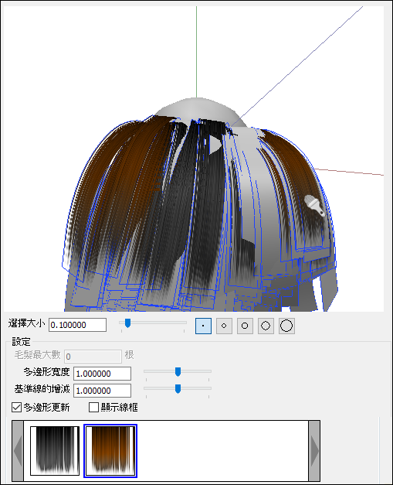Select the medium circle brush size
This screenshot has width=393, height=485.
tap(245, 326)
